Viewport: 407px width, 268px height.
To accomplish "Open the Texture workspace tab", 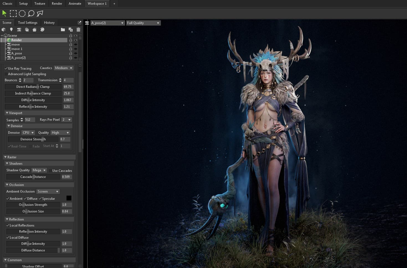I will (x=40, y=4).
